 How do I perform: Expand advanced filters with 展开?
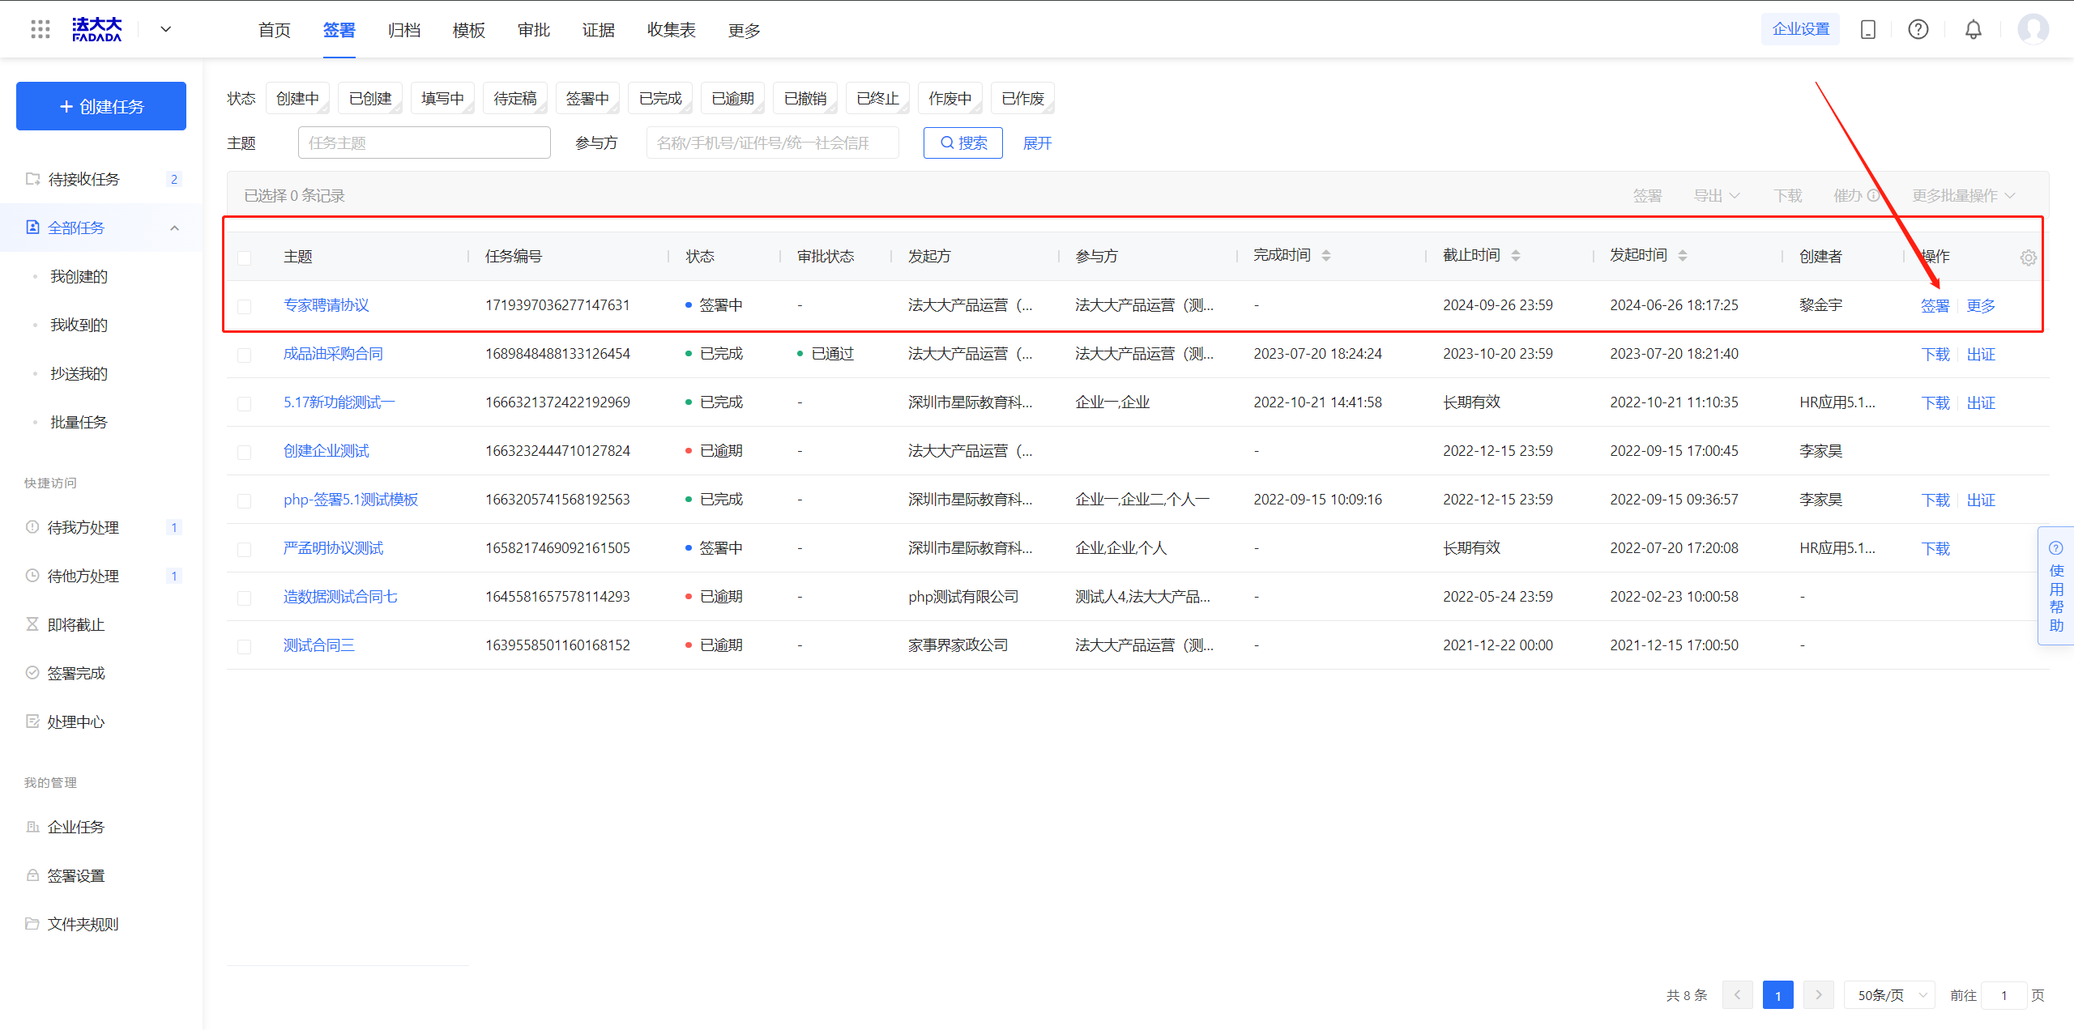(x=1037, y=143)
